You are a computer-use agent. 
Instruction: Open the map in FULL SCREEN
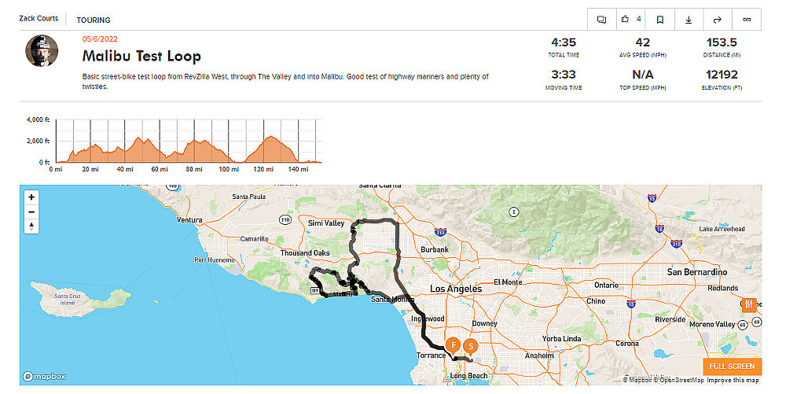[x=732, y=366]
